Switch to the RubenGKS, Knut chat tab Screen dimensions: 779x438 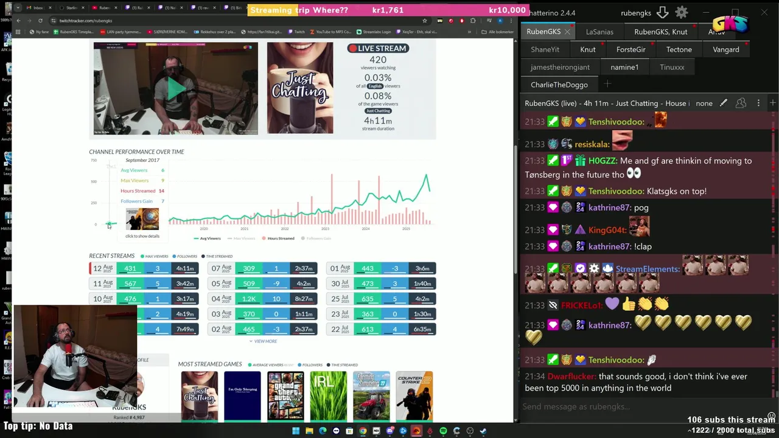pos(660,32)
